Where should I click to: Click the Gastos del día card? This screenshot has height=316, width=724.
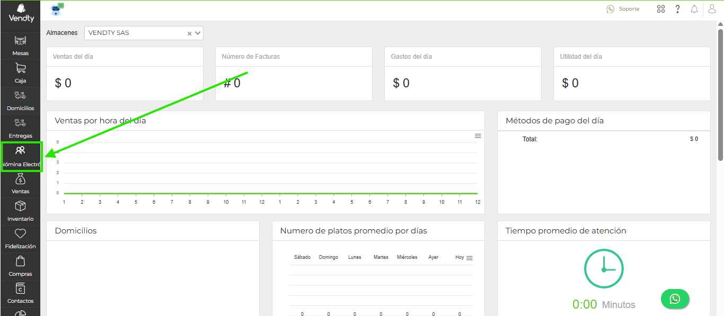coord(463,74)
